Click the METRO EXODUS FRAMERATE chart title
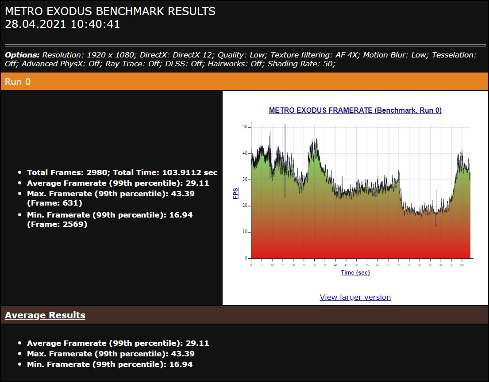This screenshot has width=489, height=382. point(355,110)
